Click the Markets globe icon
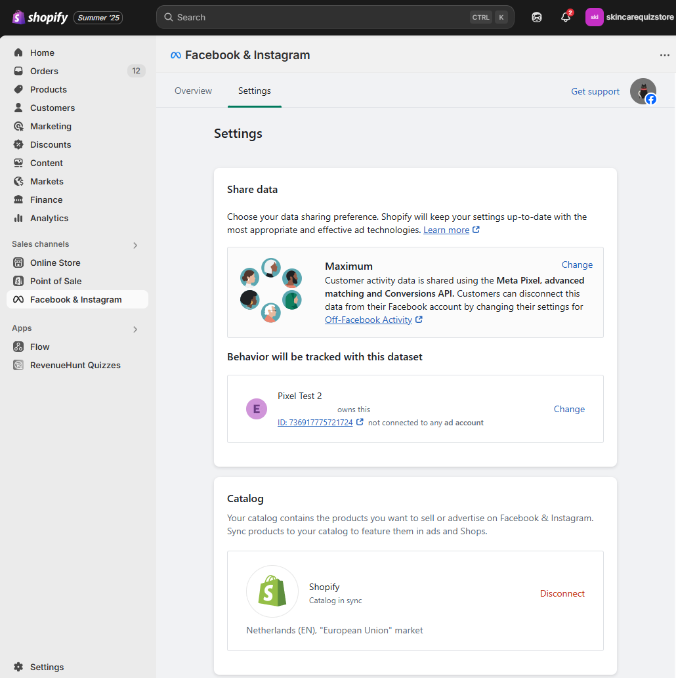676x678 pixels. [18, 181]
